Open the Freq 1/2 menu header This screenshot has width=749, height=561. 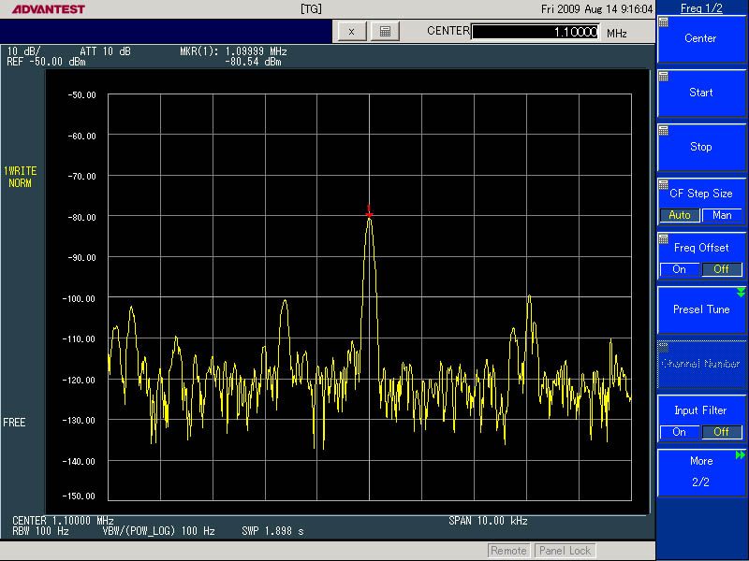(702, 7)
